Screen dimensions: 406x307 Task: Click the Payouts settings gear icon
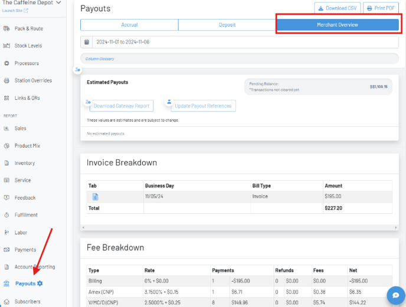tap(40, 284)
